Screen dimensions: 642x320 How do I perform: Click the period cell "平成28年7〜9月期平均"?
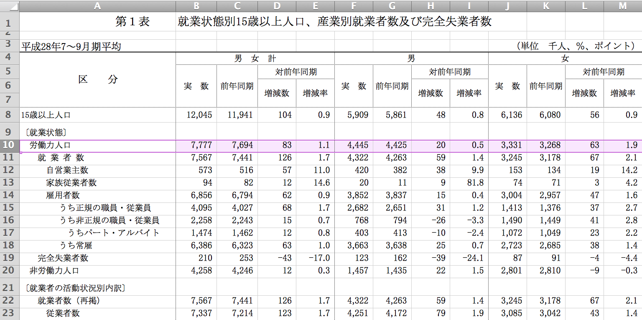tap(71, 46)
